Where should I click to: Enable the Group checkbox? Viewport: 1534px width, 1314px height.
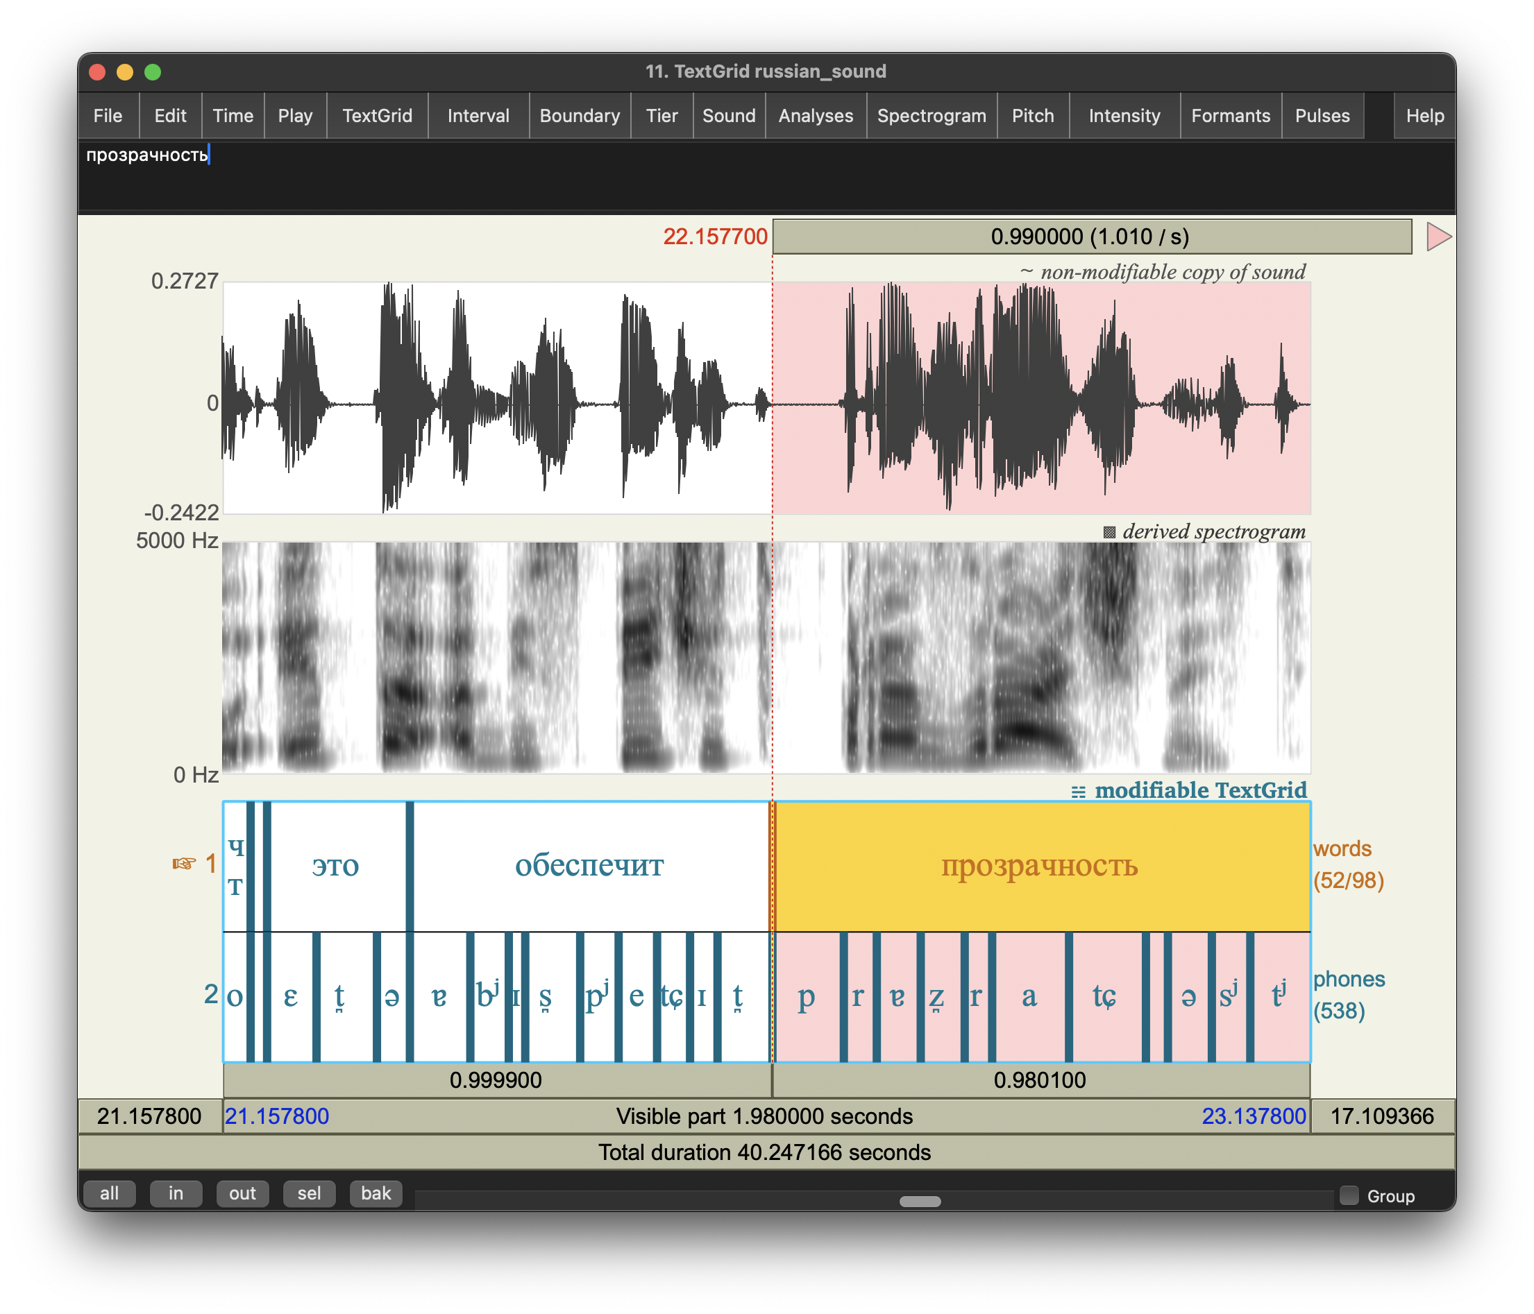[x=1349, y=1195]
